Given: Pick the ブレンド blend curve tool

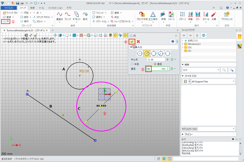Looking at the screenshot, I should click(68, 16).
